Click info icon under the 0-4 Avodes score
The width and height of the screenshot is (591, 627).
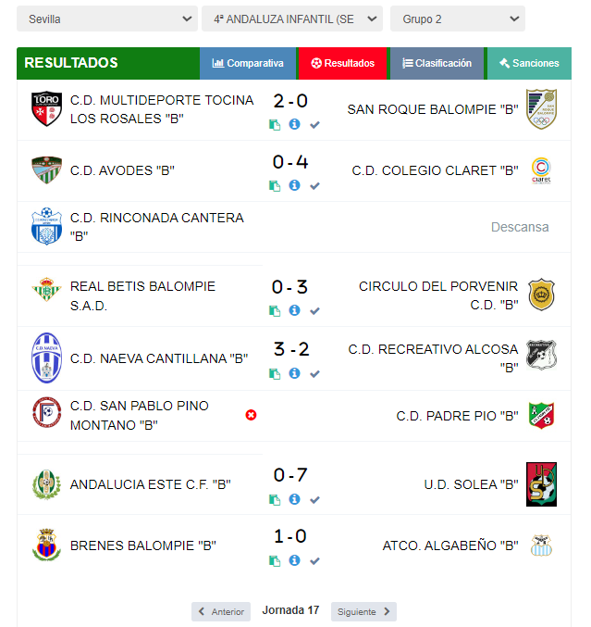coord(294,185)
